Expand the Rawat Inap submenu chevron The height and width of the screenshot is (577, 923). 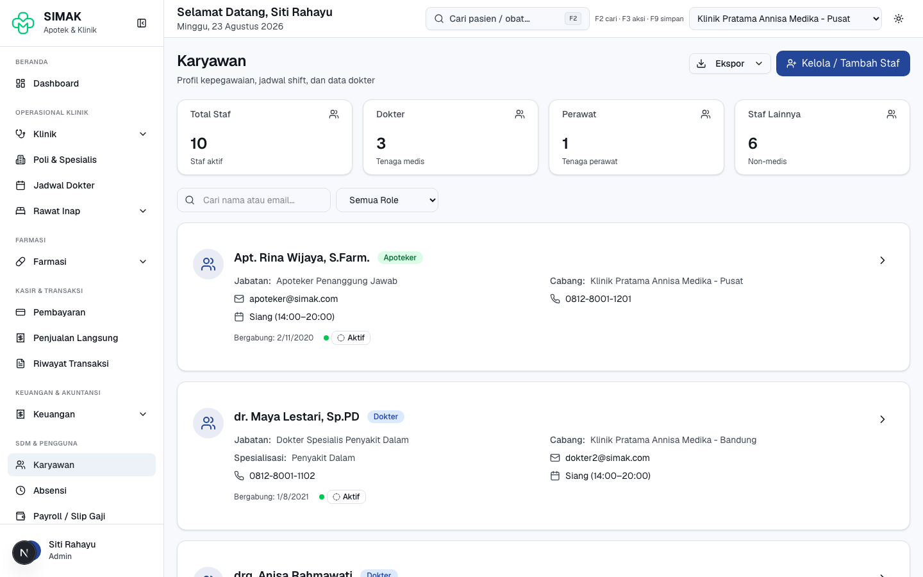pyautogui.click(x=143, y=211)
